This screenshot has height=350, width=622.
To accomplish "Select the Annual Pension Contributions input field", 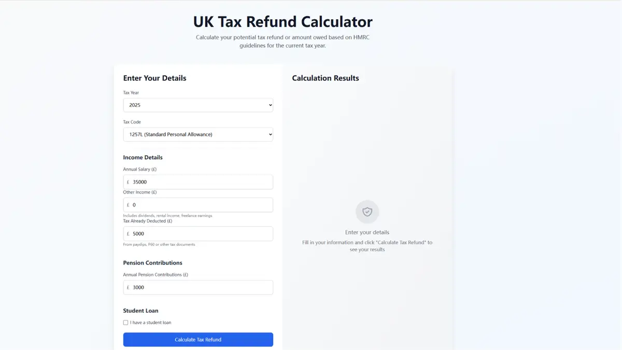I will (202, 287).
